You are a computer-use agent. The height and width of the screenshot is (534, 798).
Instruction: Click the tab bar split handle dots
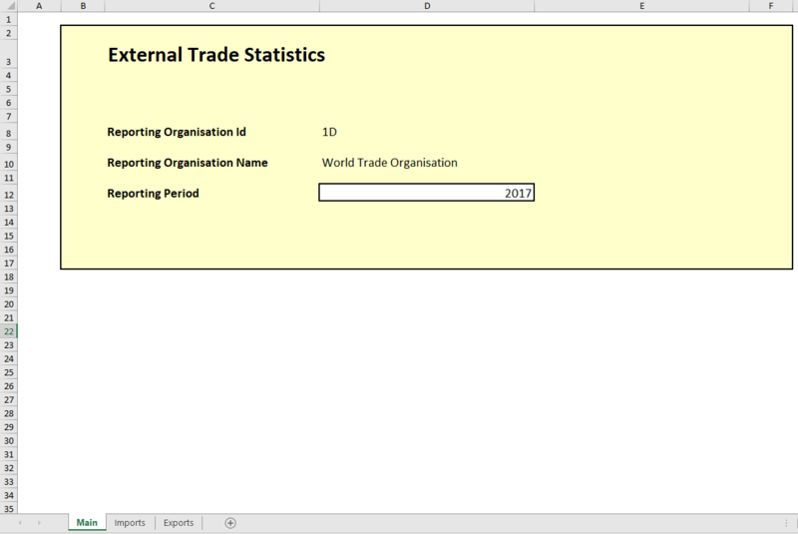786,523
